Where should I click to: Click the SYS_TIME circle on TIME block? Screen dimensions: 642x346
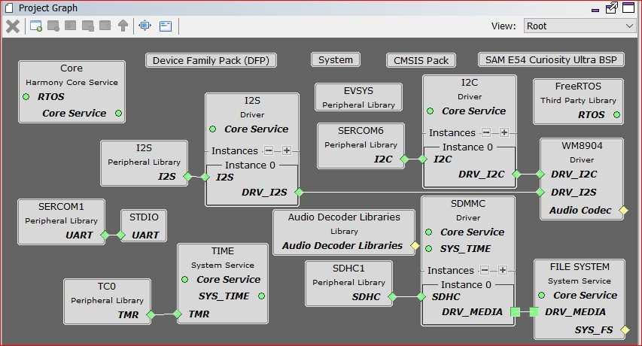[261, 296]
